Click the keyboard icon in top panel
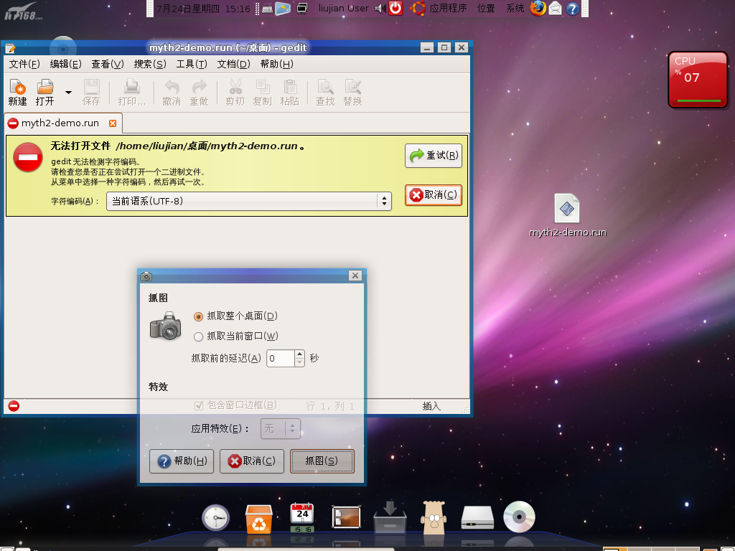The width and height of the screenshot is (735, 551). pos(268,9)
